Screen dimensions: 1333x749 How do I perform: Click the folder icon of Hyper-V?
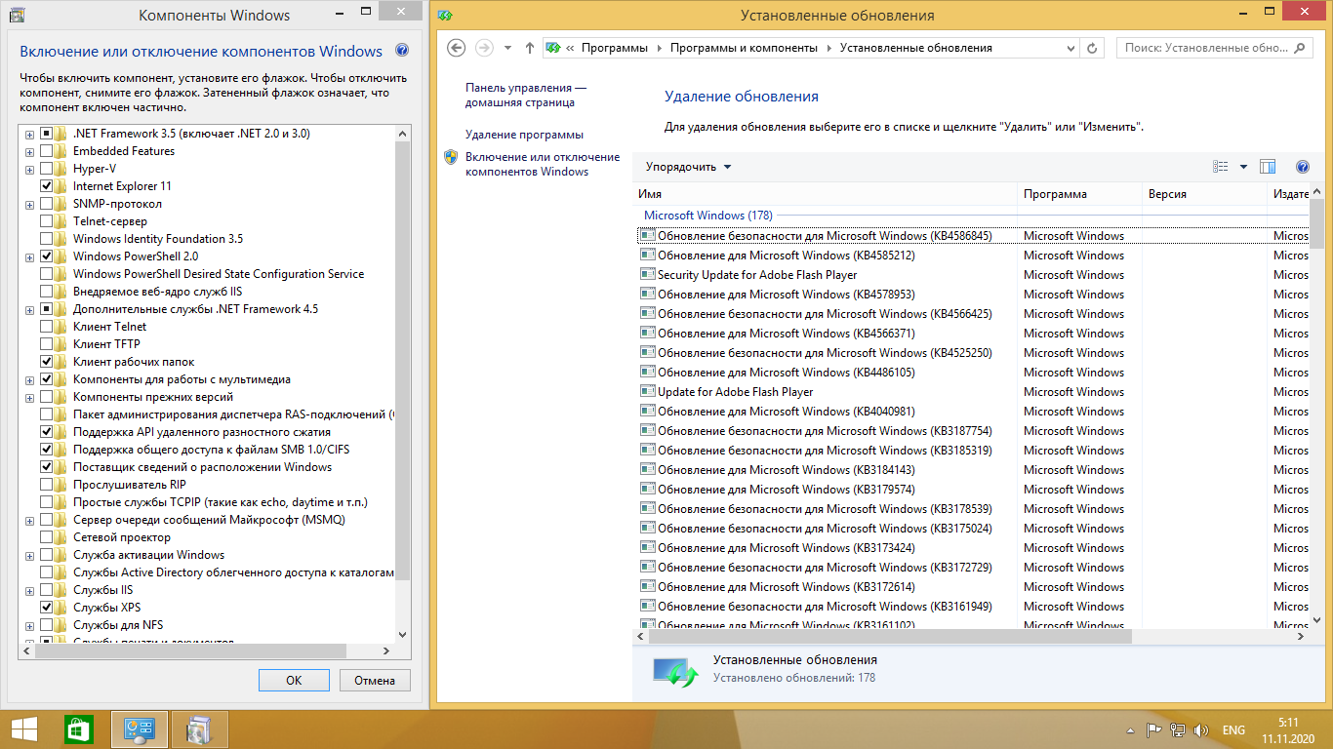tap(61, 169)
